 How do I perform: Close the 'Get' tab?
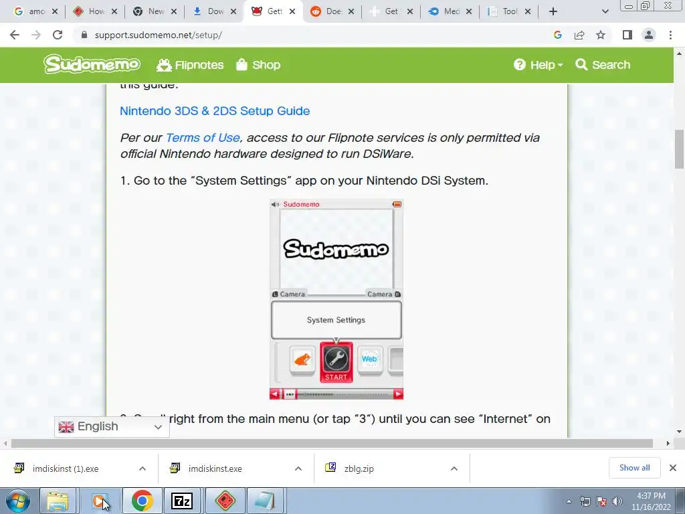coord(410,11)
